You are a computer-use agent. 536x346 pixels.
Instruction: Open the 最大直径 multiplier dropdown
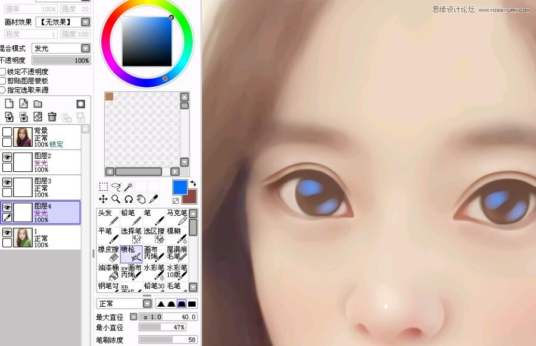[x=133, y=317]
